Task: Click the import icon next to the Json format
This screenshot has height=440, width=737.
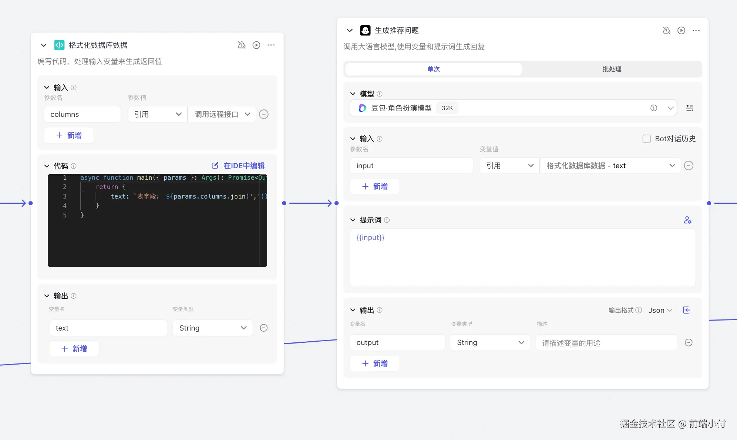Action: pyautogui.click(x=687, y=310)
